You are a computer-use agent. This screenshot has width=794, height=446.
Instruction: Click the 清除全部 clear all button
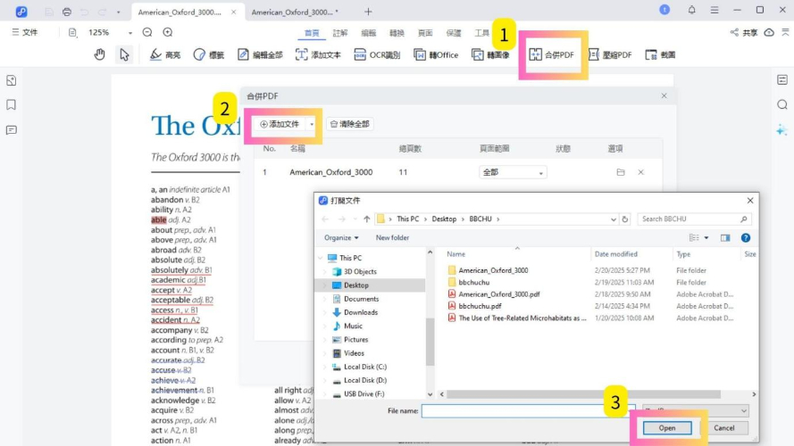pyautogui.click(x=349, y=124)
